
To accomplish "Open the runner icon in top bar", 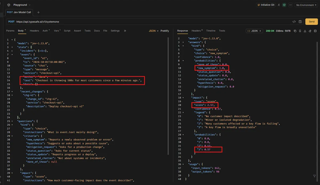I will tap(279, 5).
